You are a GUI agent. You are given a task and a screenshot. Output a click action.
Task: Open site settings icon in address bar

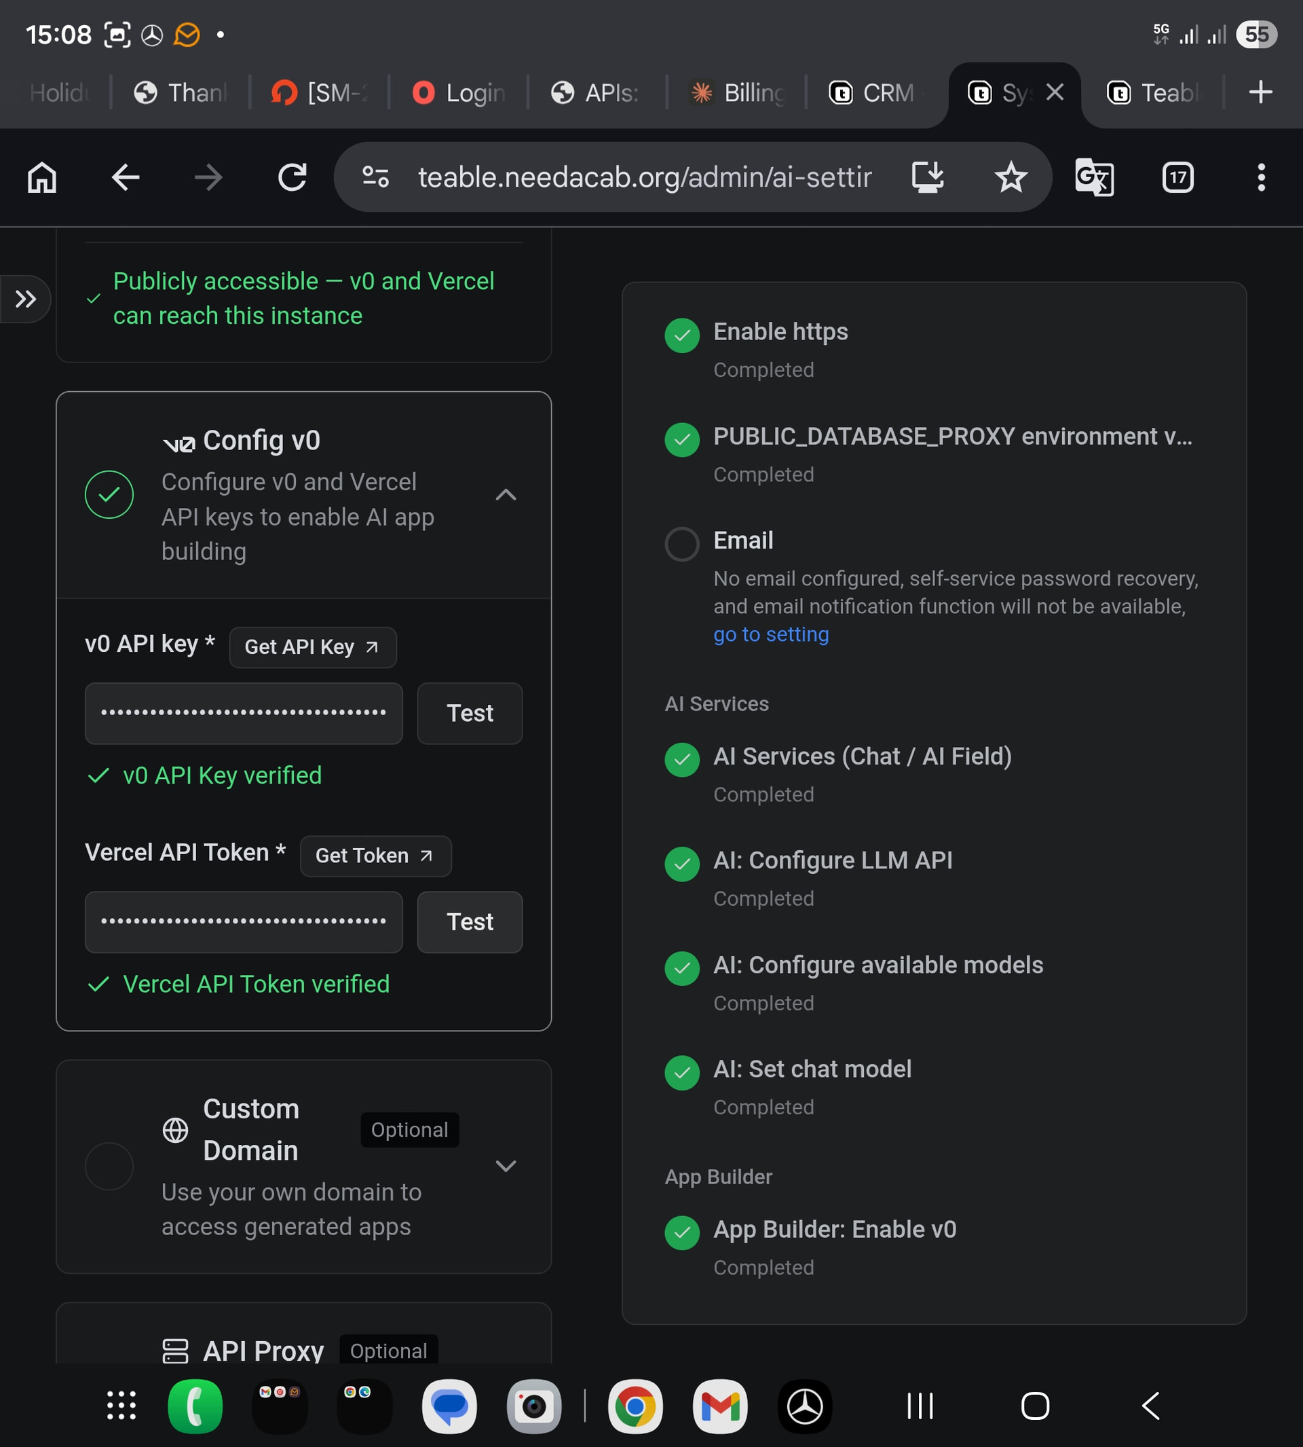point(375,177)
